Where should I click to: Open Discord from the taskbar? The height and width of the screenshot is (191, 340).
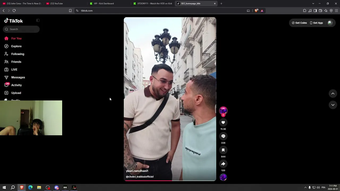click(x=57, y=188)
